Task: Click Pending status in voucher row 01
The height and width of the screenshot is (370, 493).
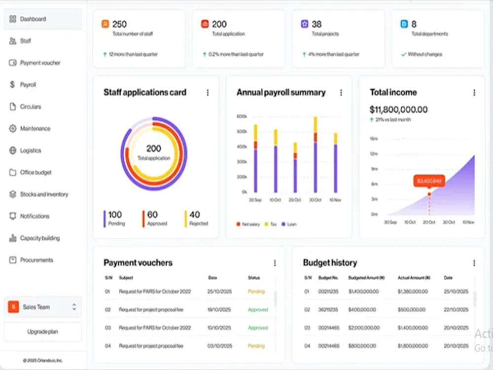Action: pyautogui.click(x=256, y=292)
